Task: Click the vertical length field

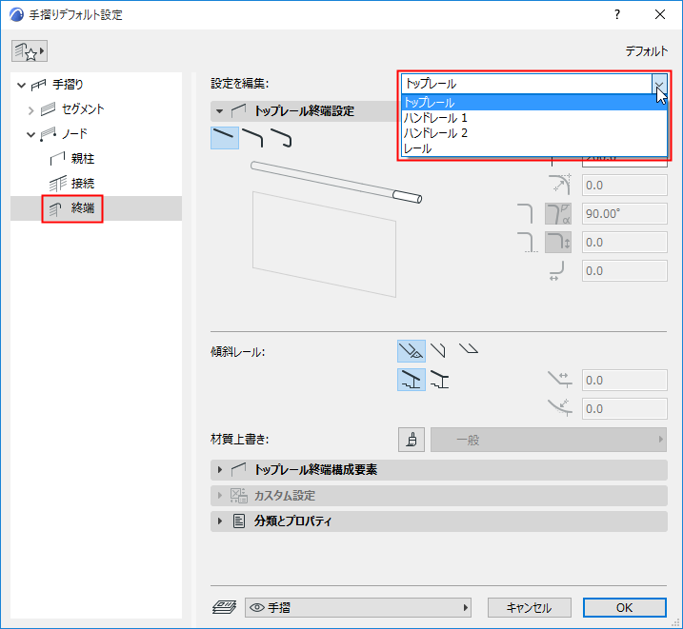Action: [624, 243]
